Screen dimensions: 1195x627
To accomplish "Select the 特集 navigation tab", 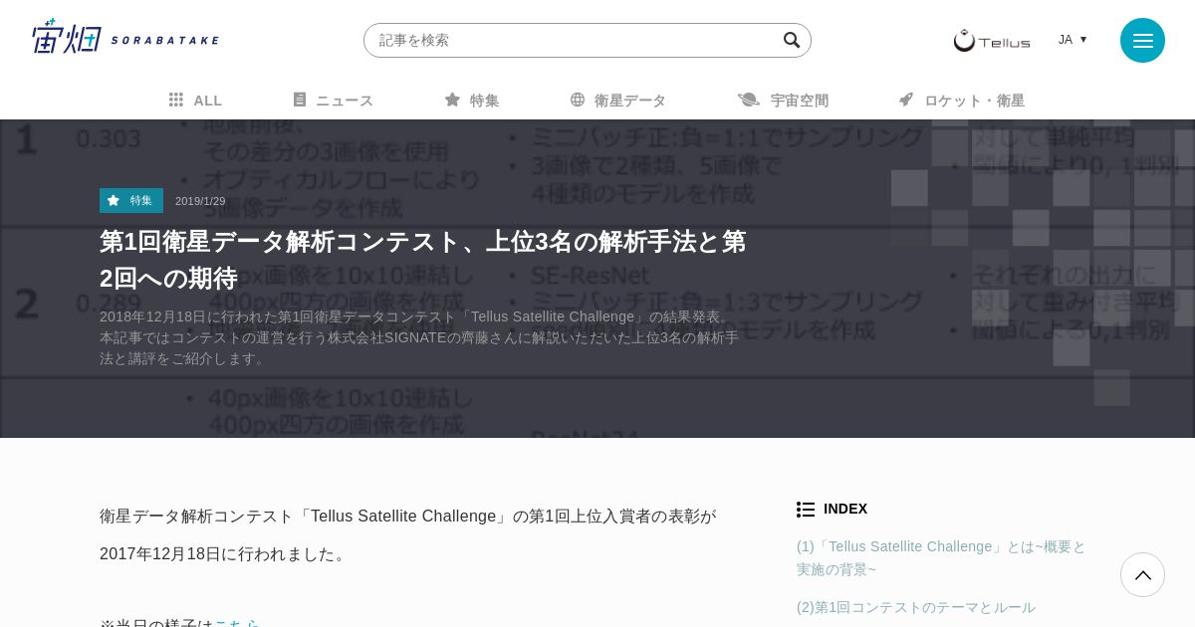I will (472, 101).
